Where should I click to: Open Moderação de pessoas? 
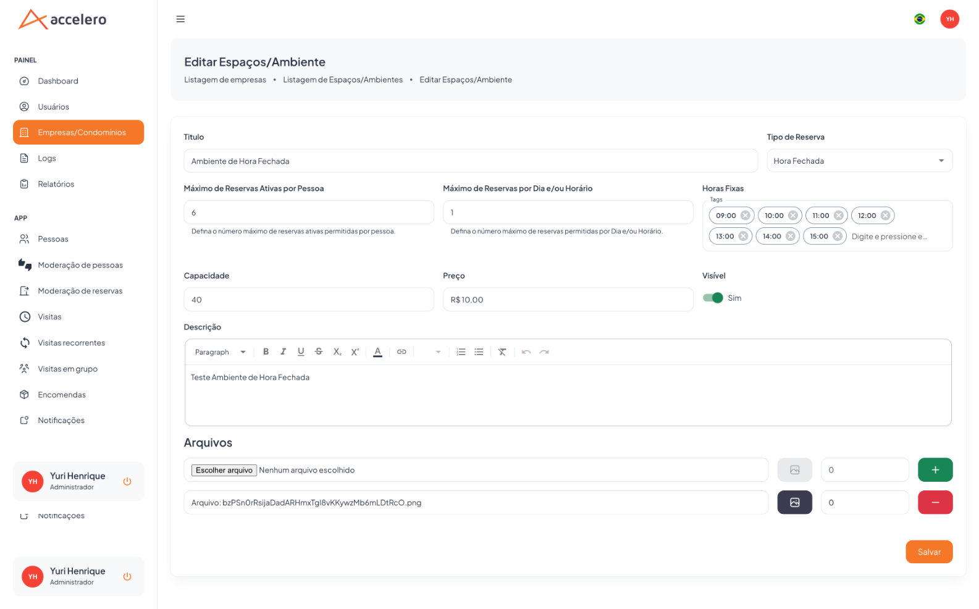[x=78, y=265]
